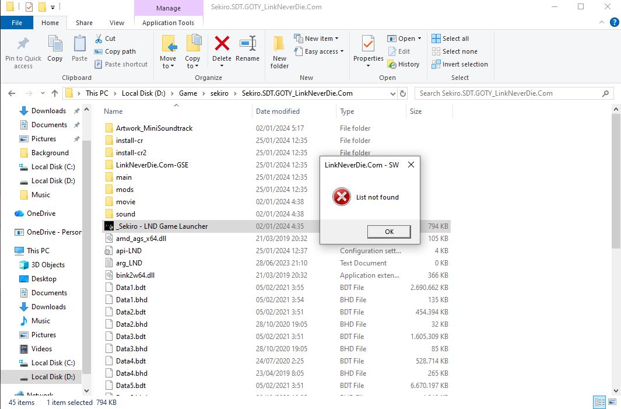The height and width of the screenshot is (409, 621).
Task: Click the Rename ribbon icon
Action: coord(248,43)
